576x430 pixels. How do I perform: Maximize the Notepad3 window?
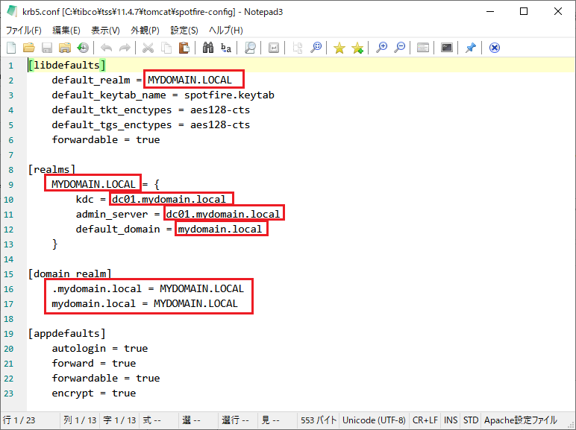pos(524,11)
